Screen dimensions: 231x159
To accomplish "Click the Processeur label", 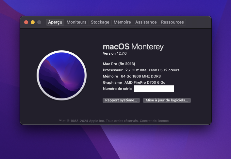I will [x=113, y=70].
